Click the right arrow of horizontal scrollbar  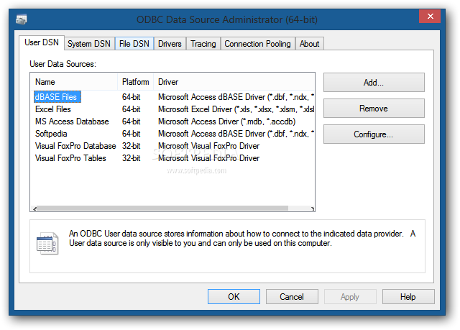(x=312, y=208)
